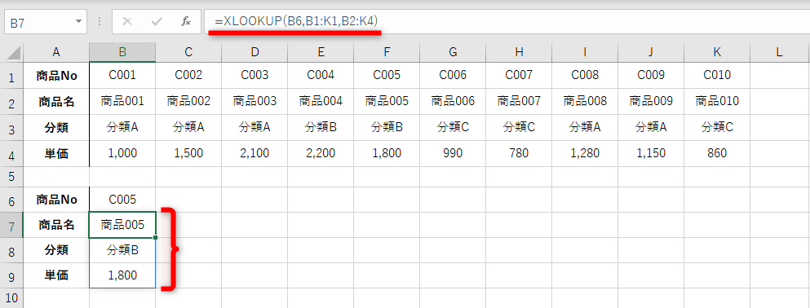Select column J header

coord(652,52)
